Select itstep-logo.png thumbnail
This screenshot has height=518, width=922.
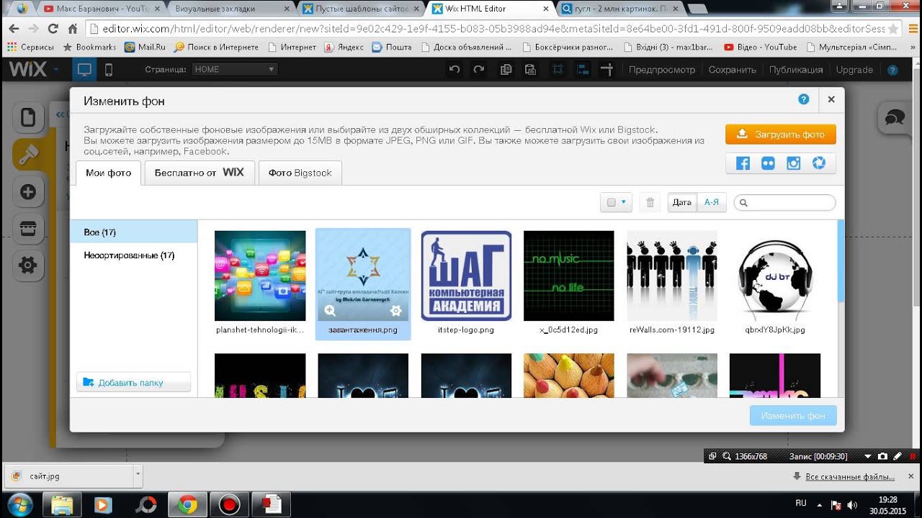click(x=466, y=276)
